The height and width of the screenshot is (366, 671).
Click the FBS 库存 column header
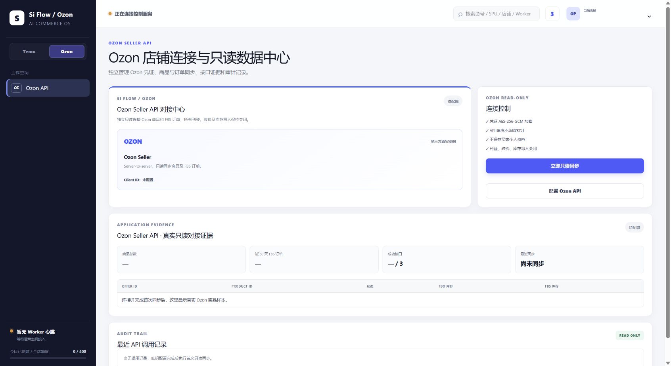[x=551, y=286]
